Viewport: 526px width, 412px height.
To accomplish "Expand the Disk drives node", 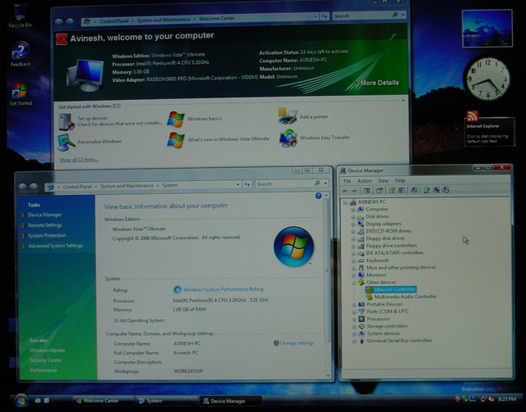I will click(353, 217).
